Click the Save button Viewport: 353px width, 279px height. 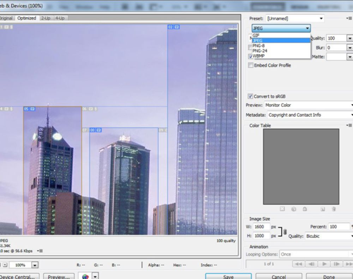[x=228, y=277]
